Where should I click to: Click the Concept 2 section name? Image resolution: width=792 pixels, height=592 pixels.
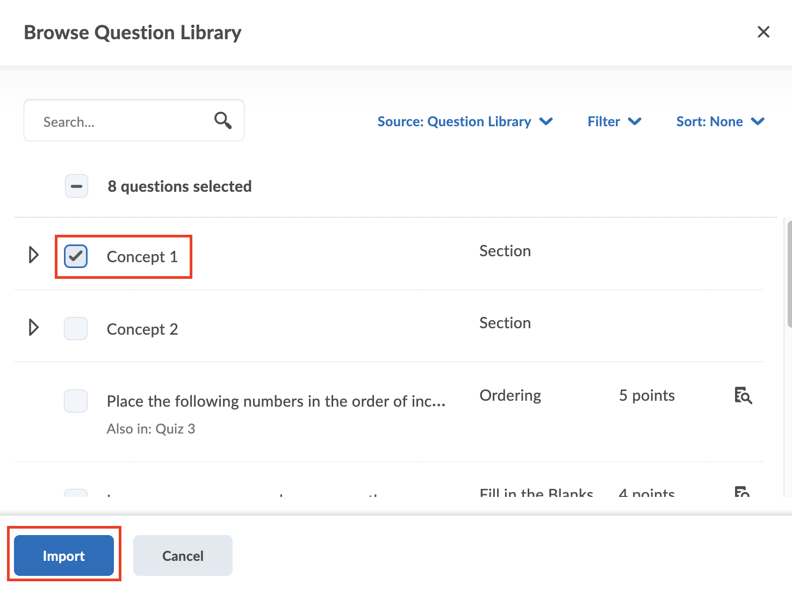coord(142,329)
